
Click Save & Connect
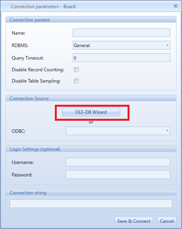[134, 221]
